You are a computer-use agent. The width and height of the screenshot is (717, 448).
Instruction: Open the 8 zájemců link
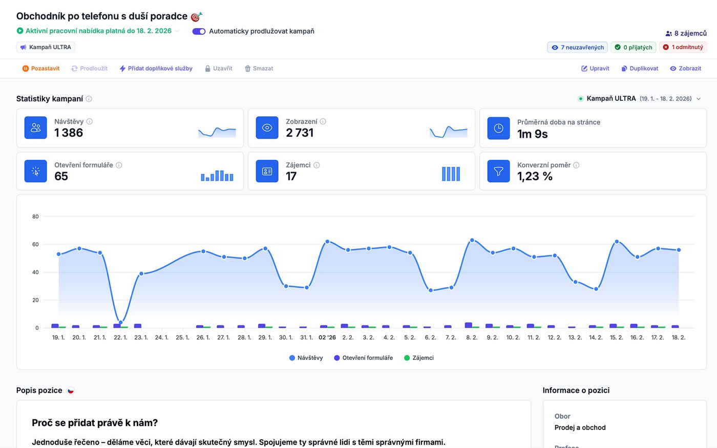[x=686, y=33]
